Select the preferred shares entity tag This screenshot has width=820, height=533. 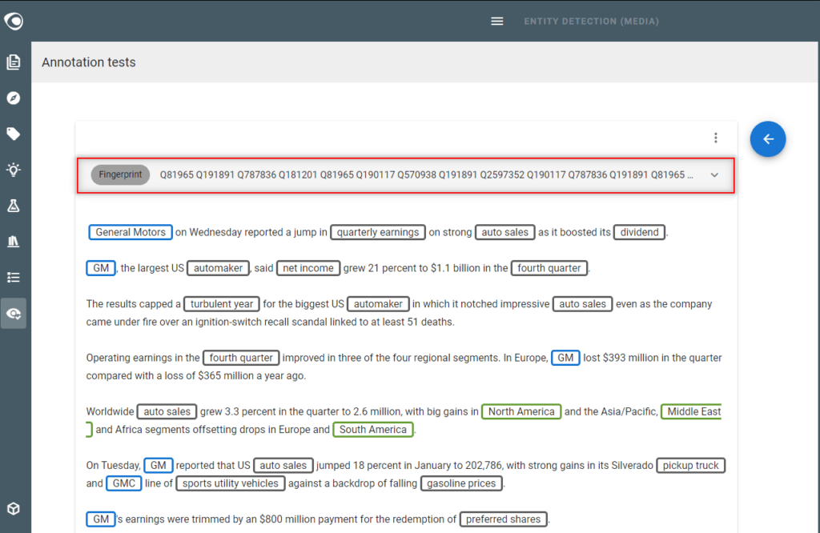(x=503, y=519)
